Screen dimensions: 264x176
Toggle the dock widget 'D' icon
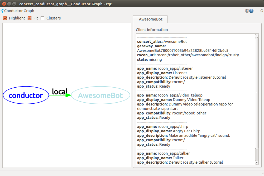pyautogui.click(x=247, y=11)
